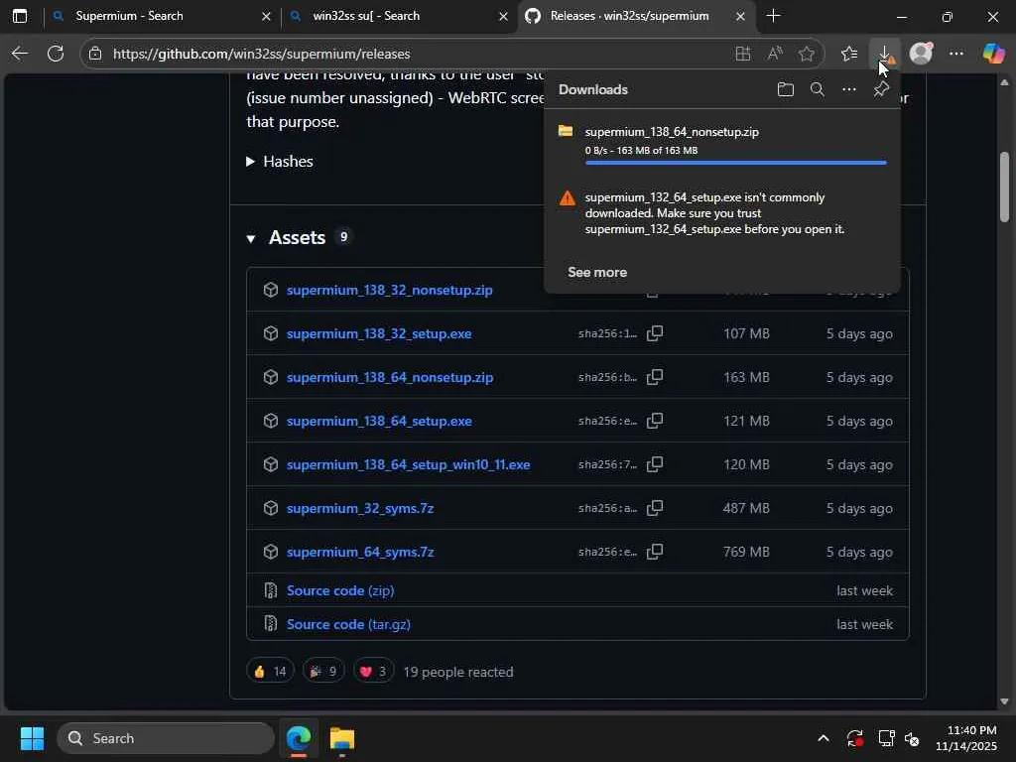This screenshot has width=1016, height=762.
Task: Copy sha256 for supermium_64_syms.7z
Action: coord(655,552)
